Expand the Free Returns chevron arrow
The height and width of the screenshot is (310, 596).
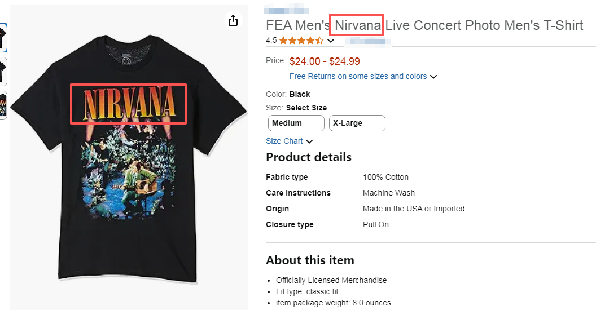click(433, 77)
